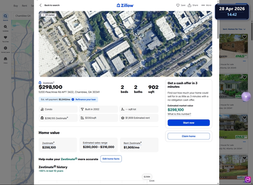Screen dimensions: 253x185
Task: Click the purple extension icon in the bottom-right corner
Action: (x=248, y=179)
